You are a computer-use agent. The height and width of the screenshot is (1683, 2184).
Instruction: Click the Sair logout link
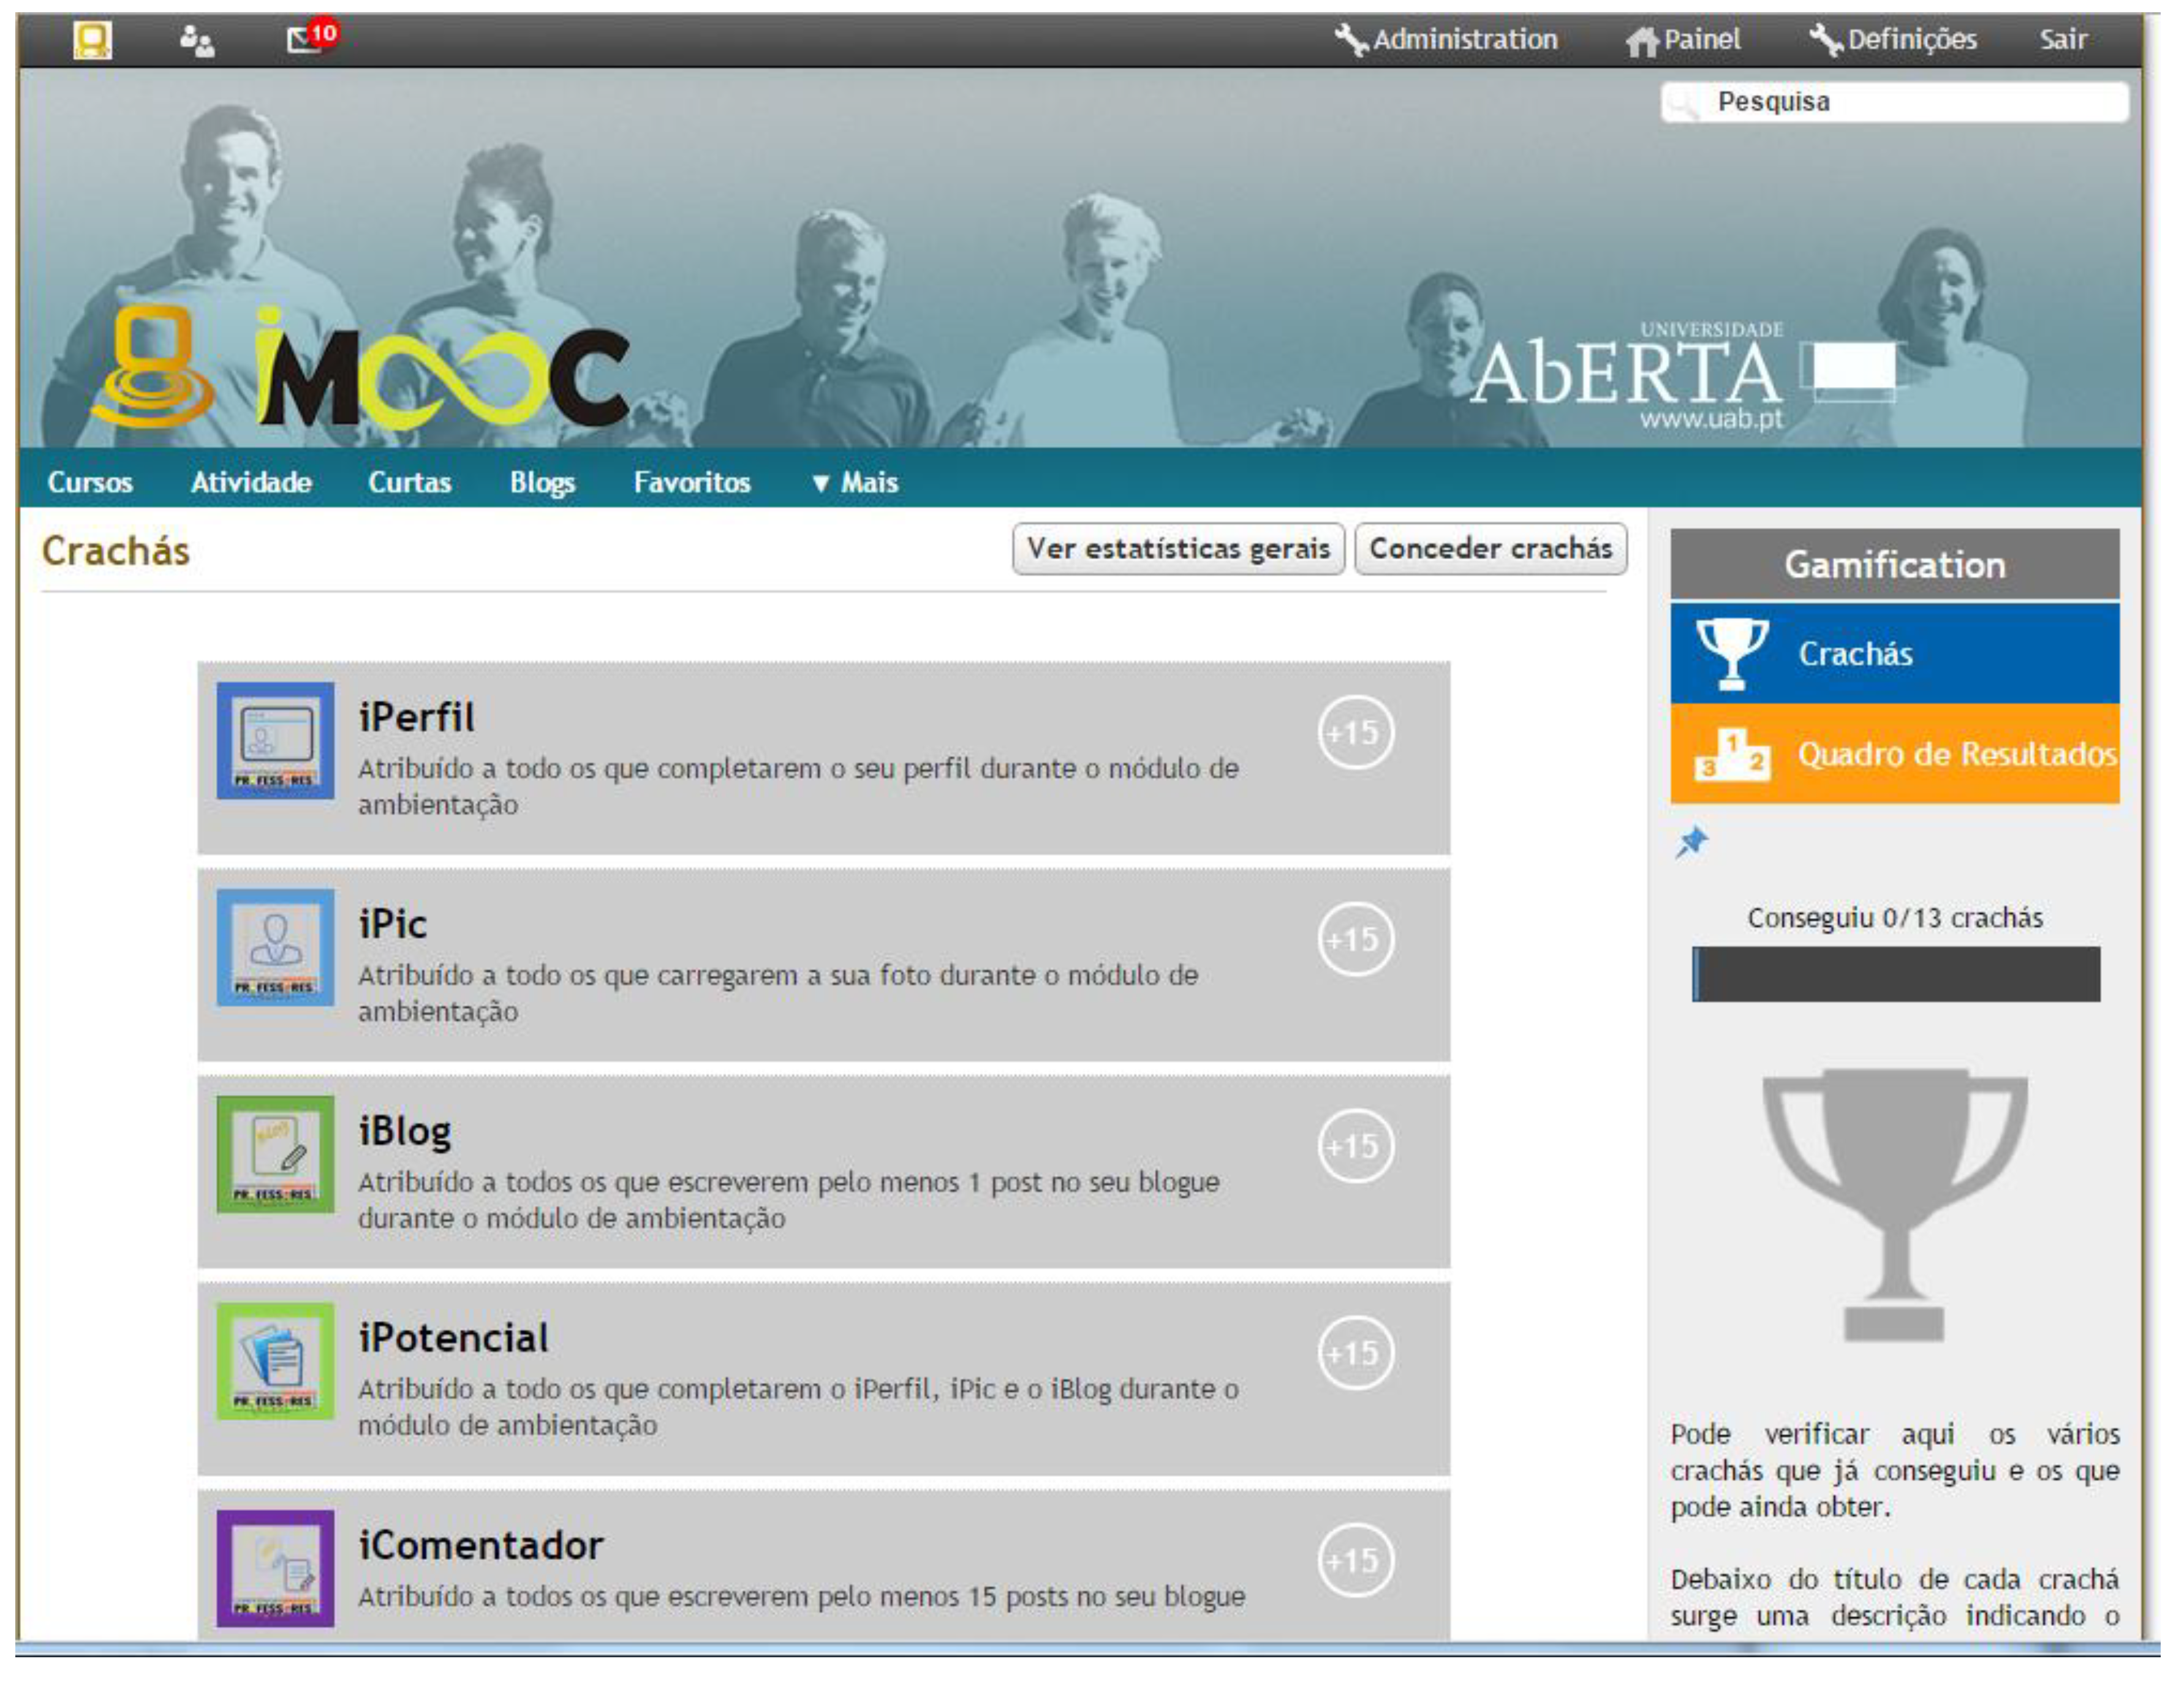[x=2063, y=40]
